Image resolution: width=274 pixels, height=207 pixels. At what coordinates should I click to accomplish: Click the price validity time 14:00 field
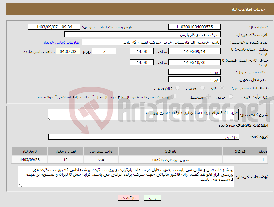(142, 62)
